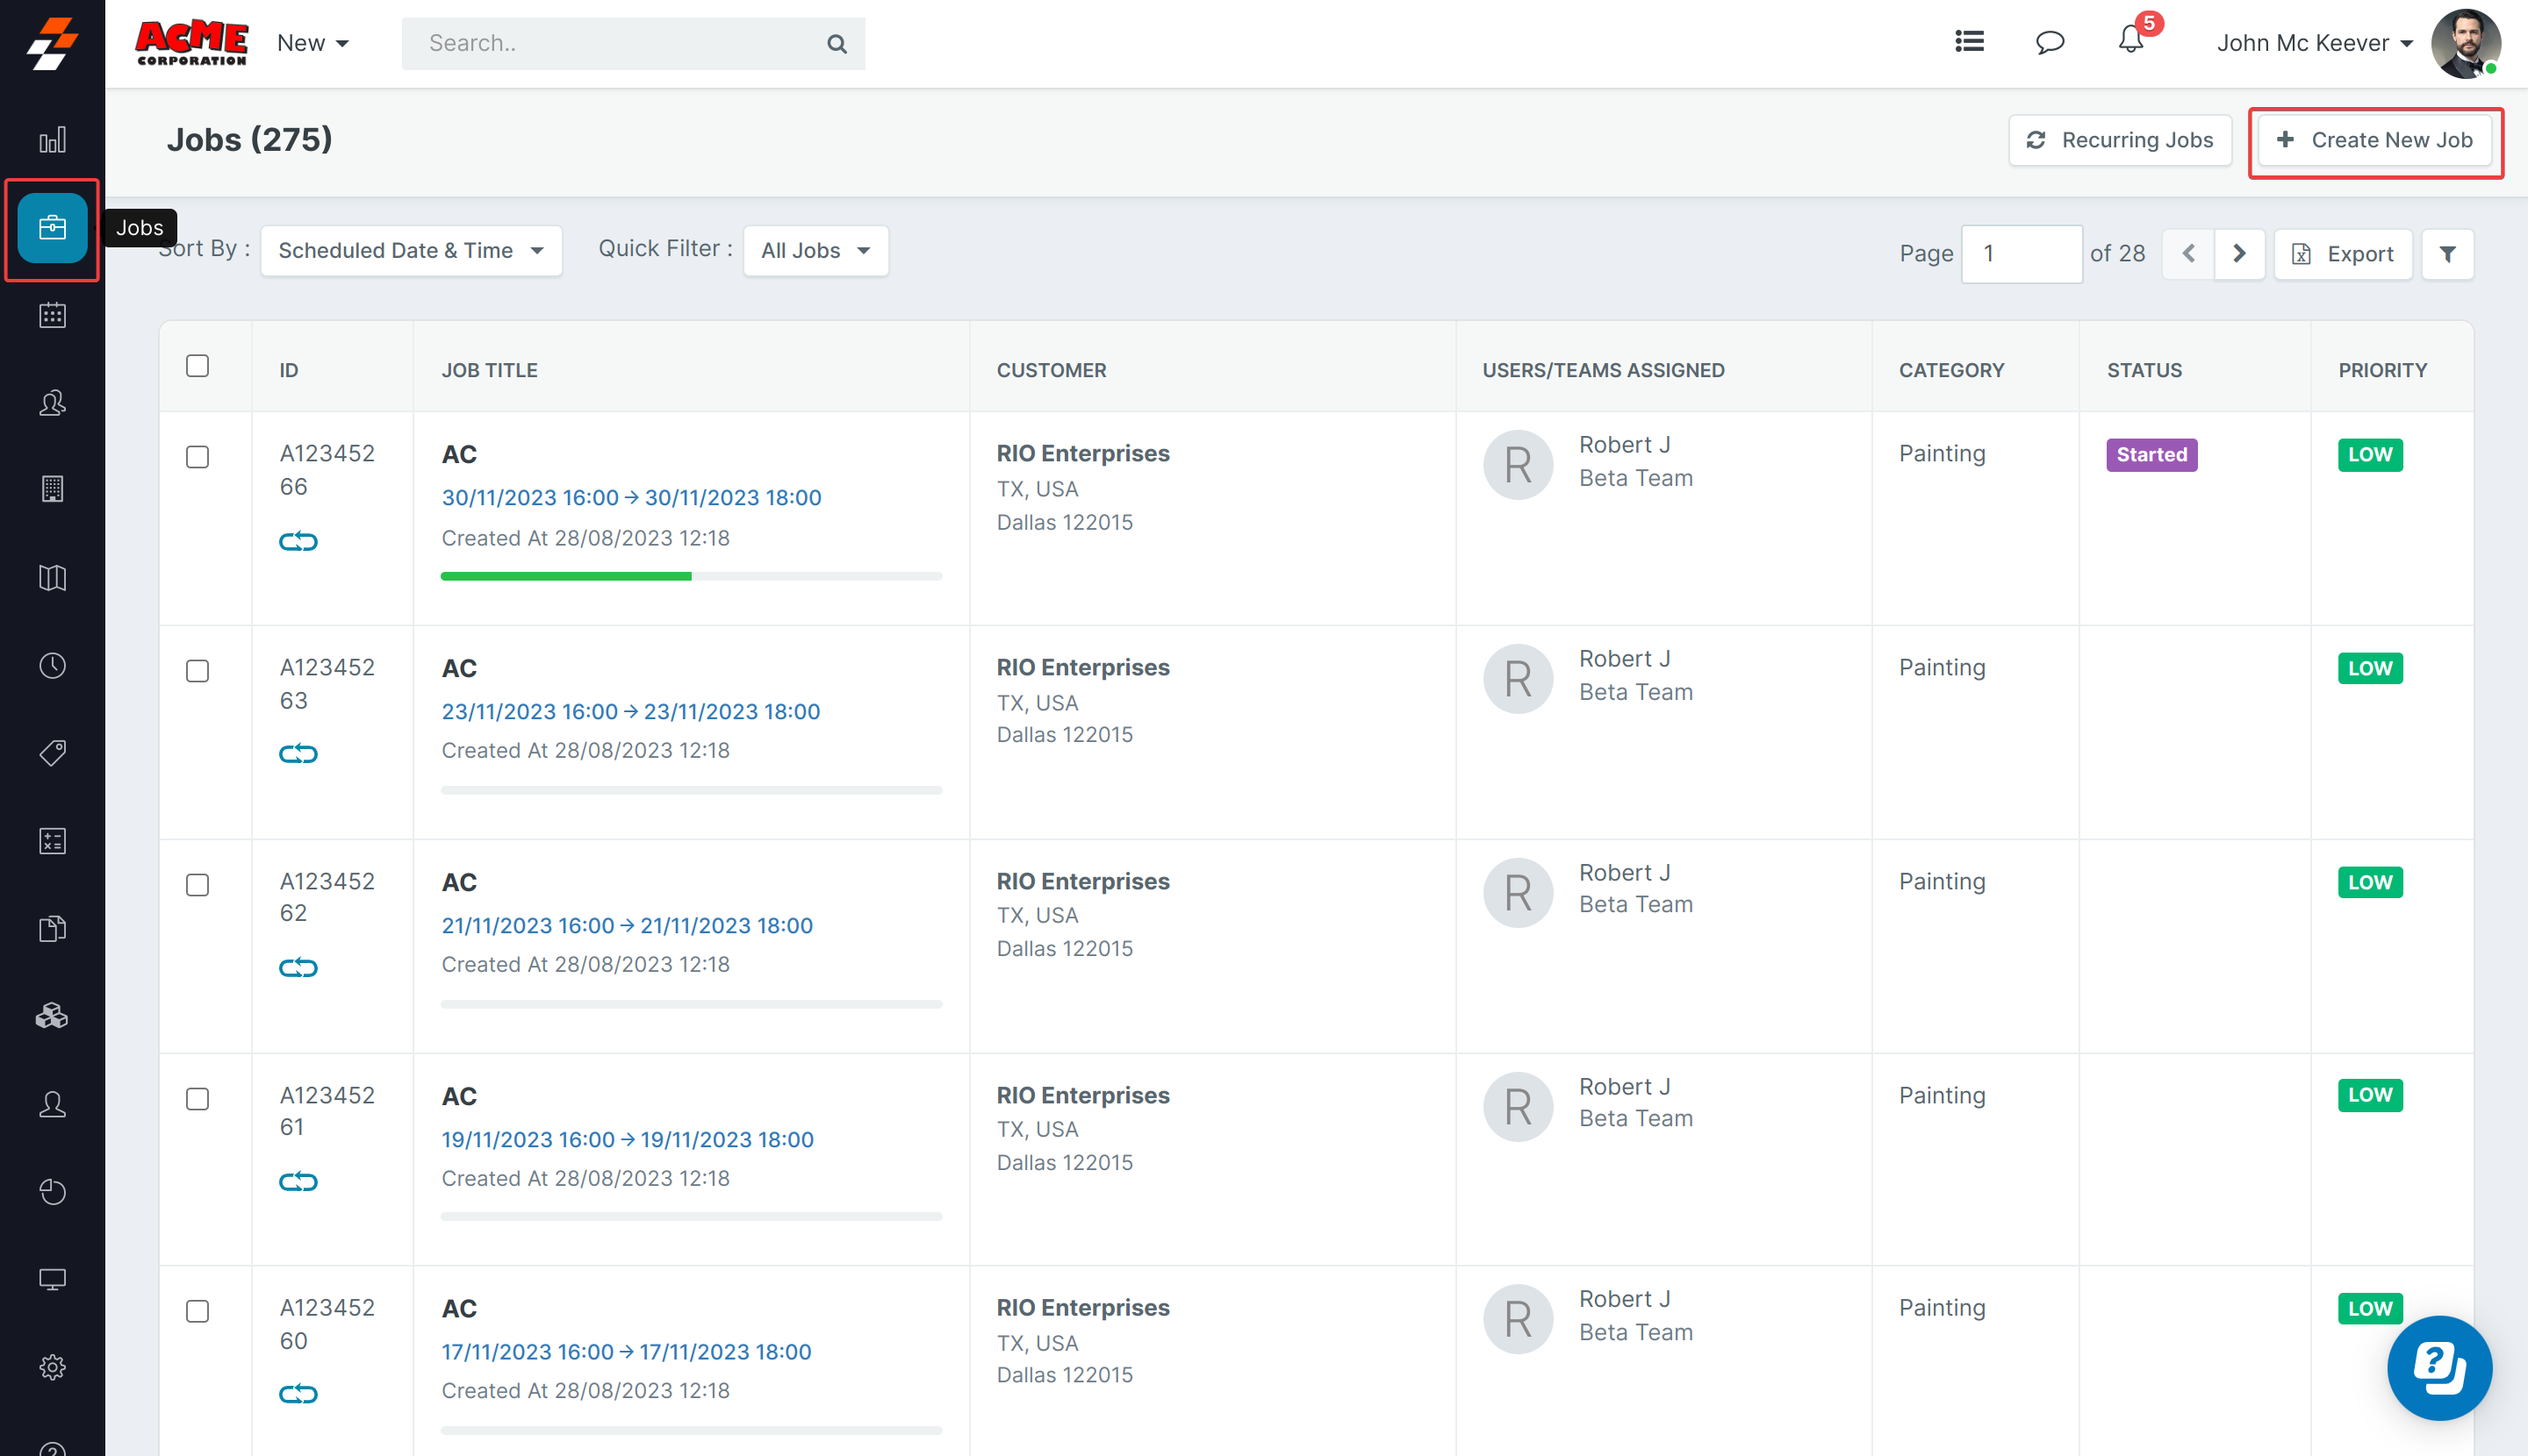Click the list view icon in header
Image resolution: width=2528 pixels, height=1456 pixels.
point(1969,42)
